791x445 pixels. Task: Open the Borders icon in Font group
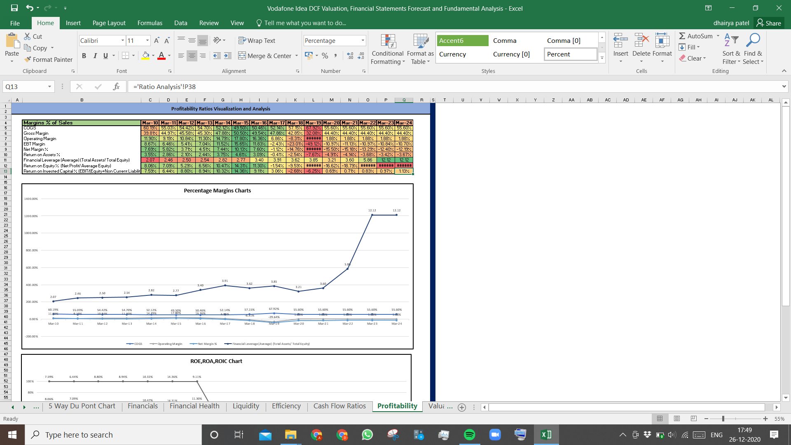126,55
